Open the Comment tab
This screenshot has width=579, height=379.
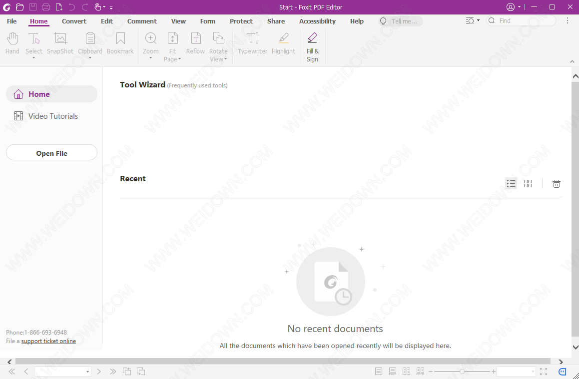[x=142, y=21]
